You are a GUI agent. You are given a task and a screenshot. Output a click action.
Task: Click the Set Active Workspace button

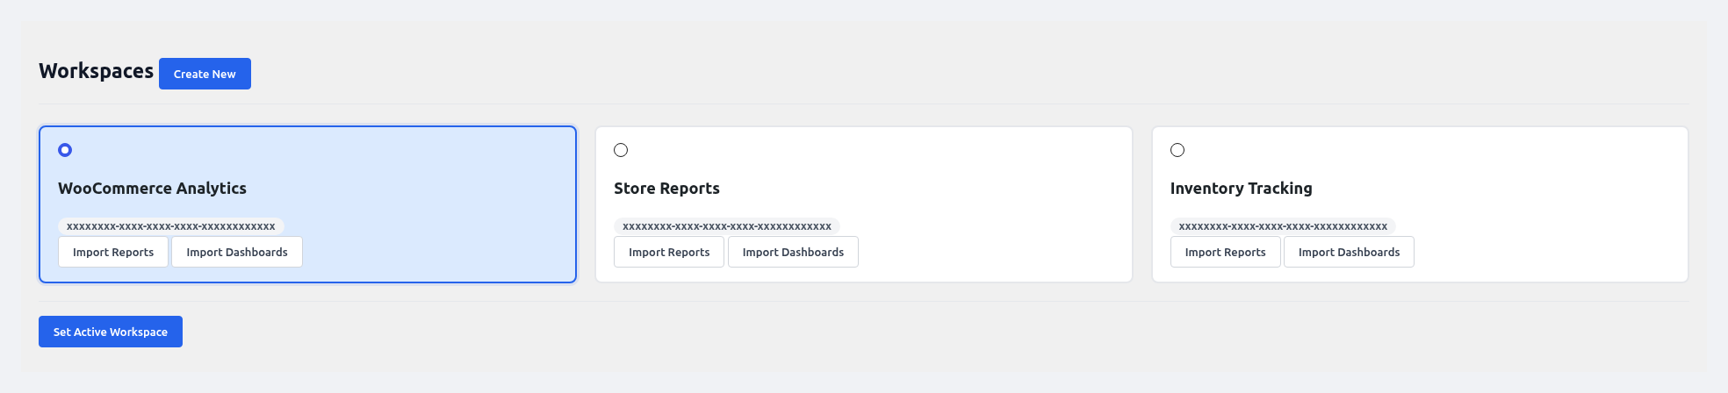point(111,332)
